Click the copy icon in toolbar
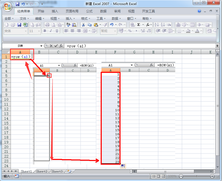 [90, 25]
